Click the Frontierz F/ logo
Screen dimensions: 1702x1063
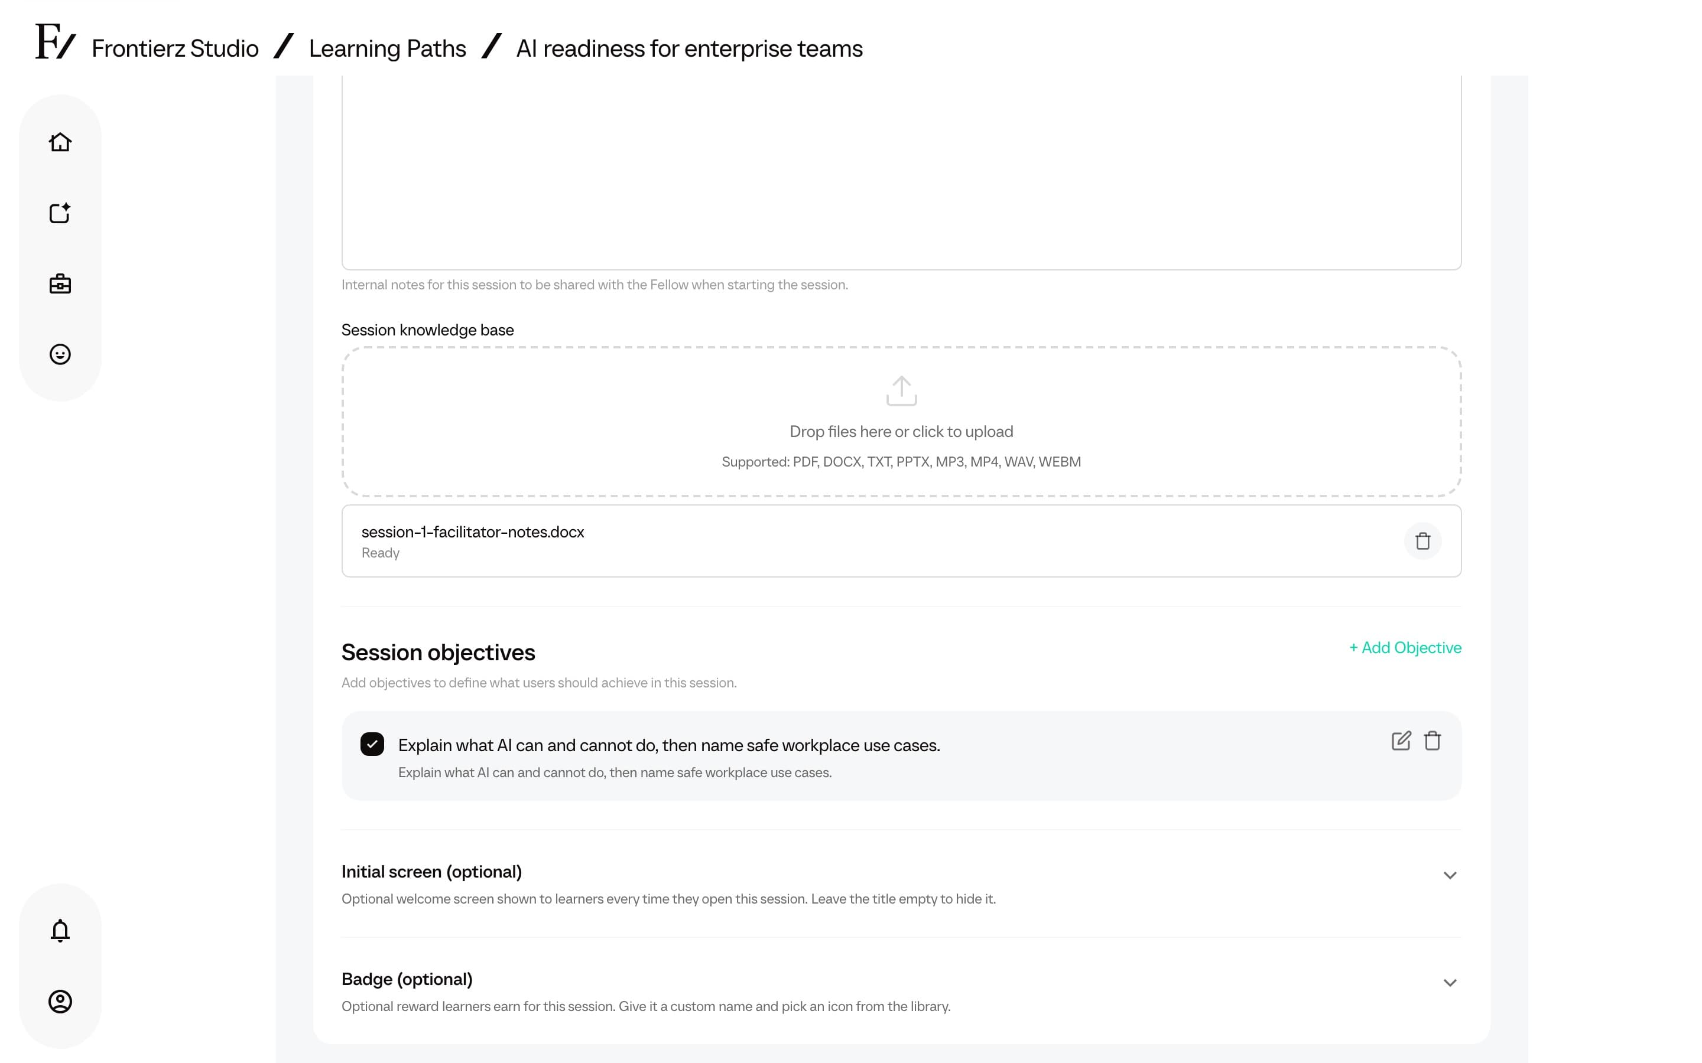pos(55,42)
